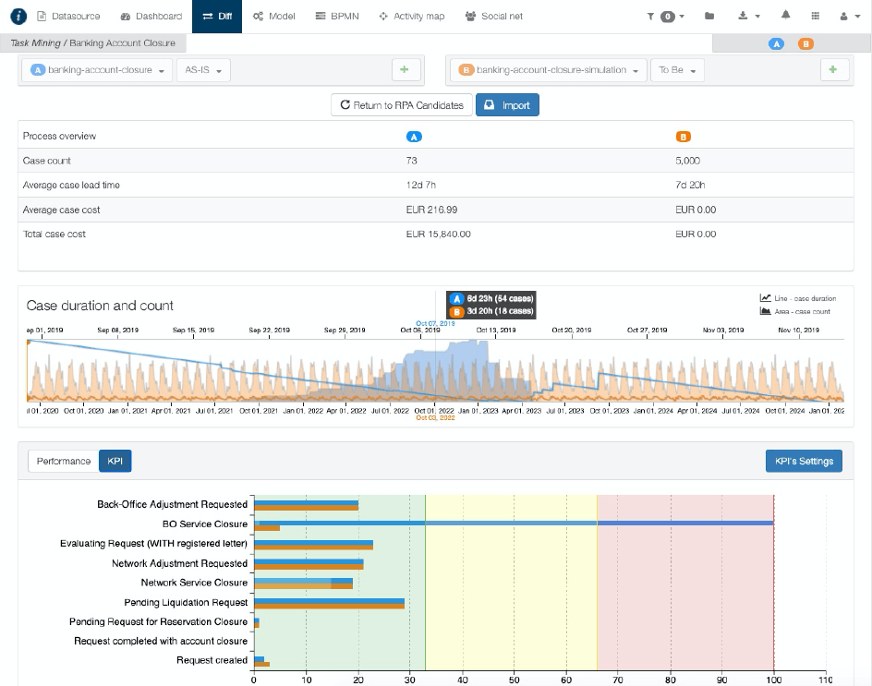Click the Case duration and count title

point(100,306)
